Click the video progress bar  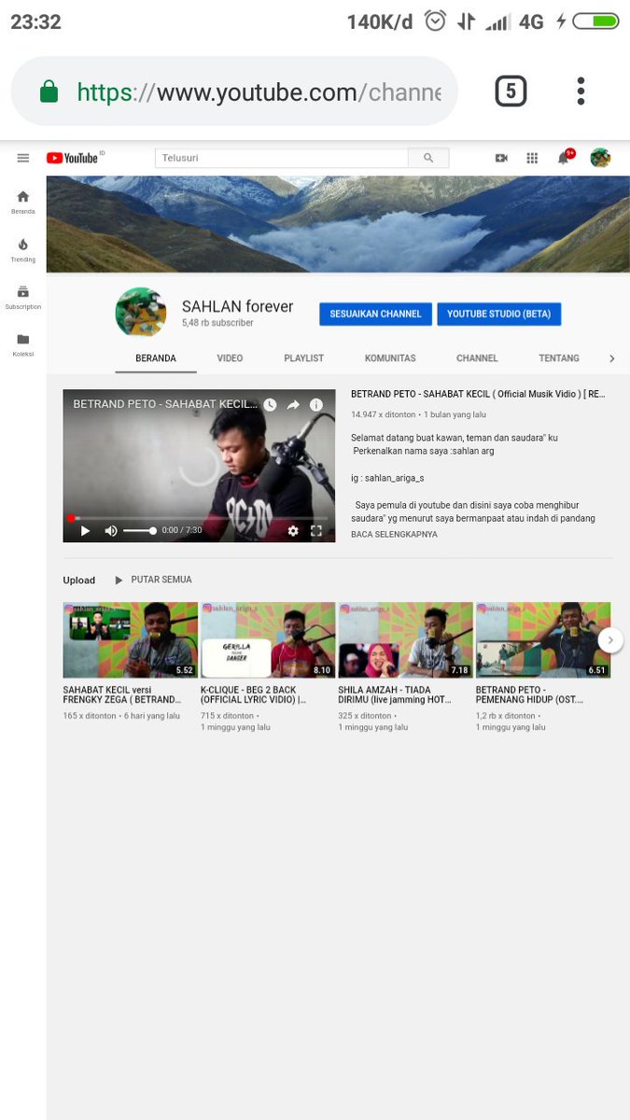pos(199,517)
